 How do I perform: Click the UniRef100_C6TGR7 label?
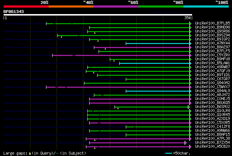[x=212, y=79]
